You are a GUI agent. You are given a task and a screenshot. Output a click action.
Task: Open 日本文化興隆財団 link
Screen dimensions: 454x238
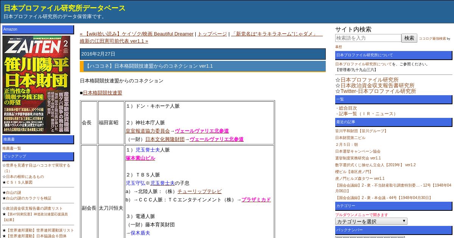click(165, 139)
